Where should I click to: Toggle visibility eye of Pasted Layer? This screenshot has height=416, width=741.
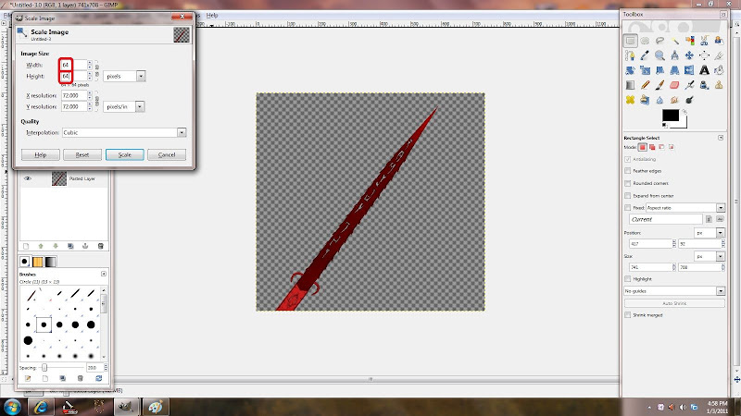28,178
